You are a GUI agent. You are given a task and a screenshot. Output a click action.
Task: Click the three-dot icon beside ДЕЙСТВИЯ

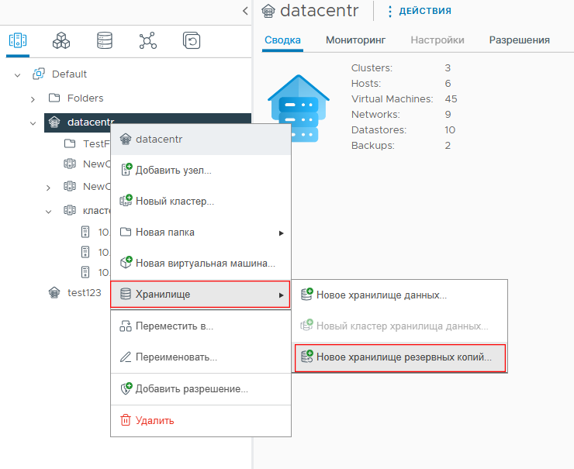(390, 12)
